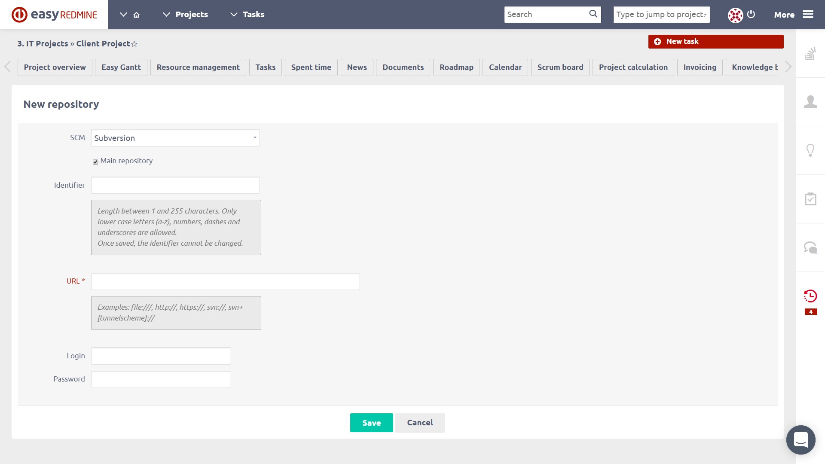The height and width of the screenshot is (464, 825).
Task: Open the tips lightbulb sidebar panel
Action: [x=811, y=150]
